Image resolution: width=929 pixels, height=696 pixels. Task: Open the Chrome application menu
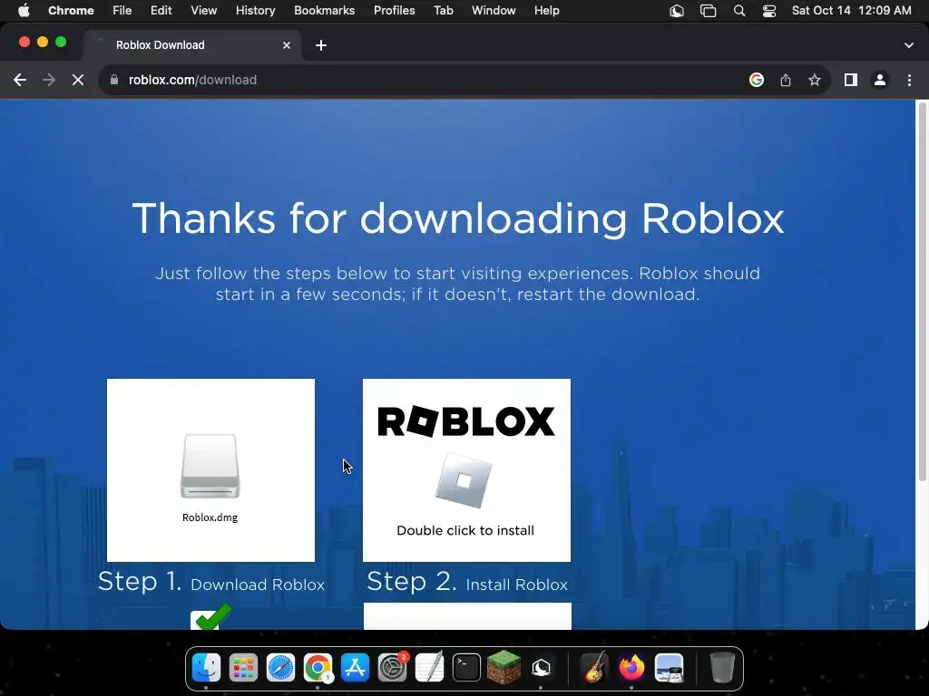71,11
